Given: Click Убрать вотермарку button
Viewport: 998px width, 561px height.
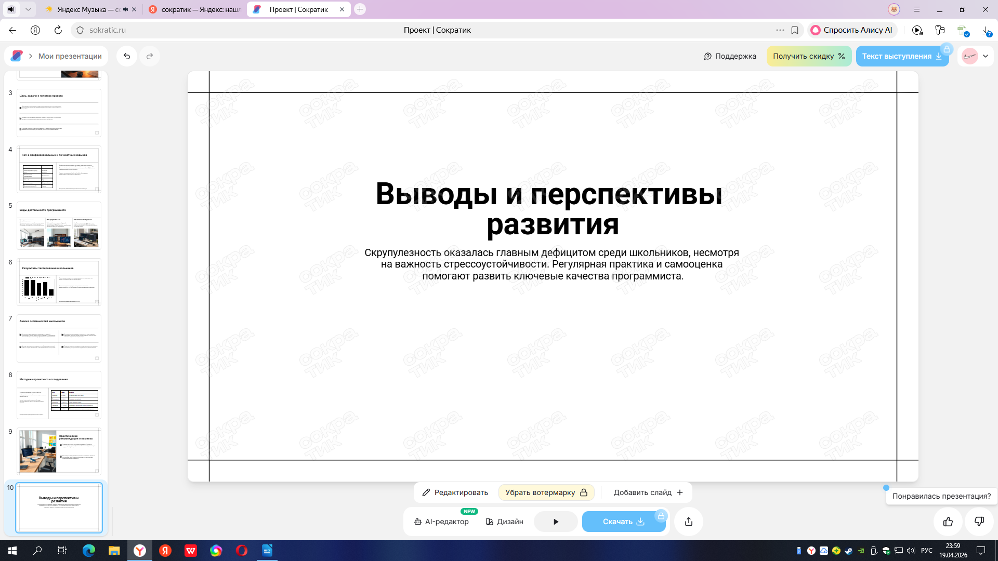Looking at the screenshot, I should pyautogui.click(x=546, y=492).
